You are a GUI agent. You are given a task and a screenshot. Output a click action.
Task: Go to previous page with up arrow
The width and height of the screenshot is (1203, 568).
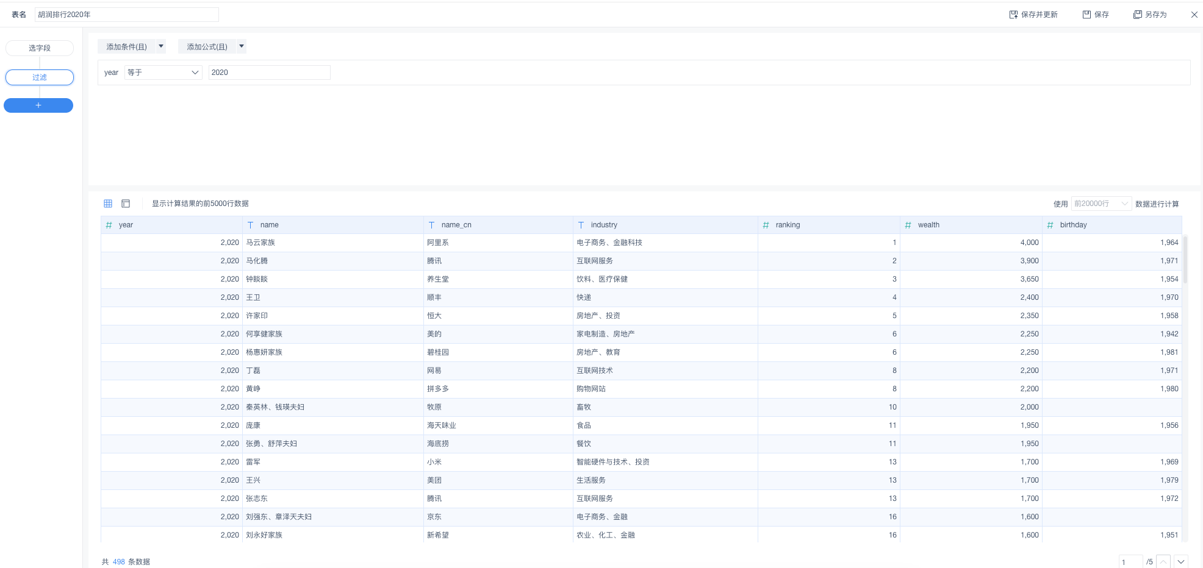[1163, 561]
